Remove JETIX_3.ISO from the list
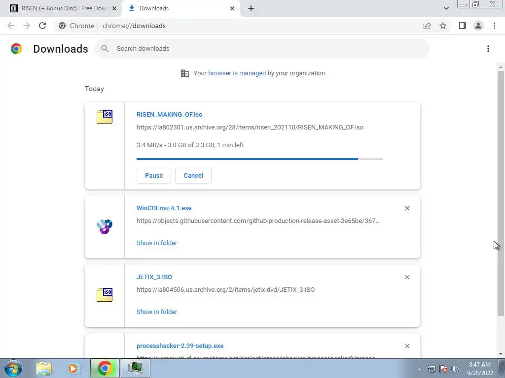The width and height of the screenshot is (505, 378). (407, 277)
